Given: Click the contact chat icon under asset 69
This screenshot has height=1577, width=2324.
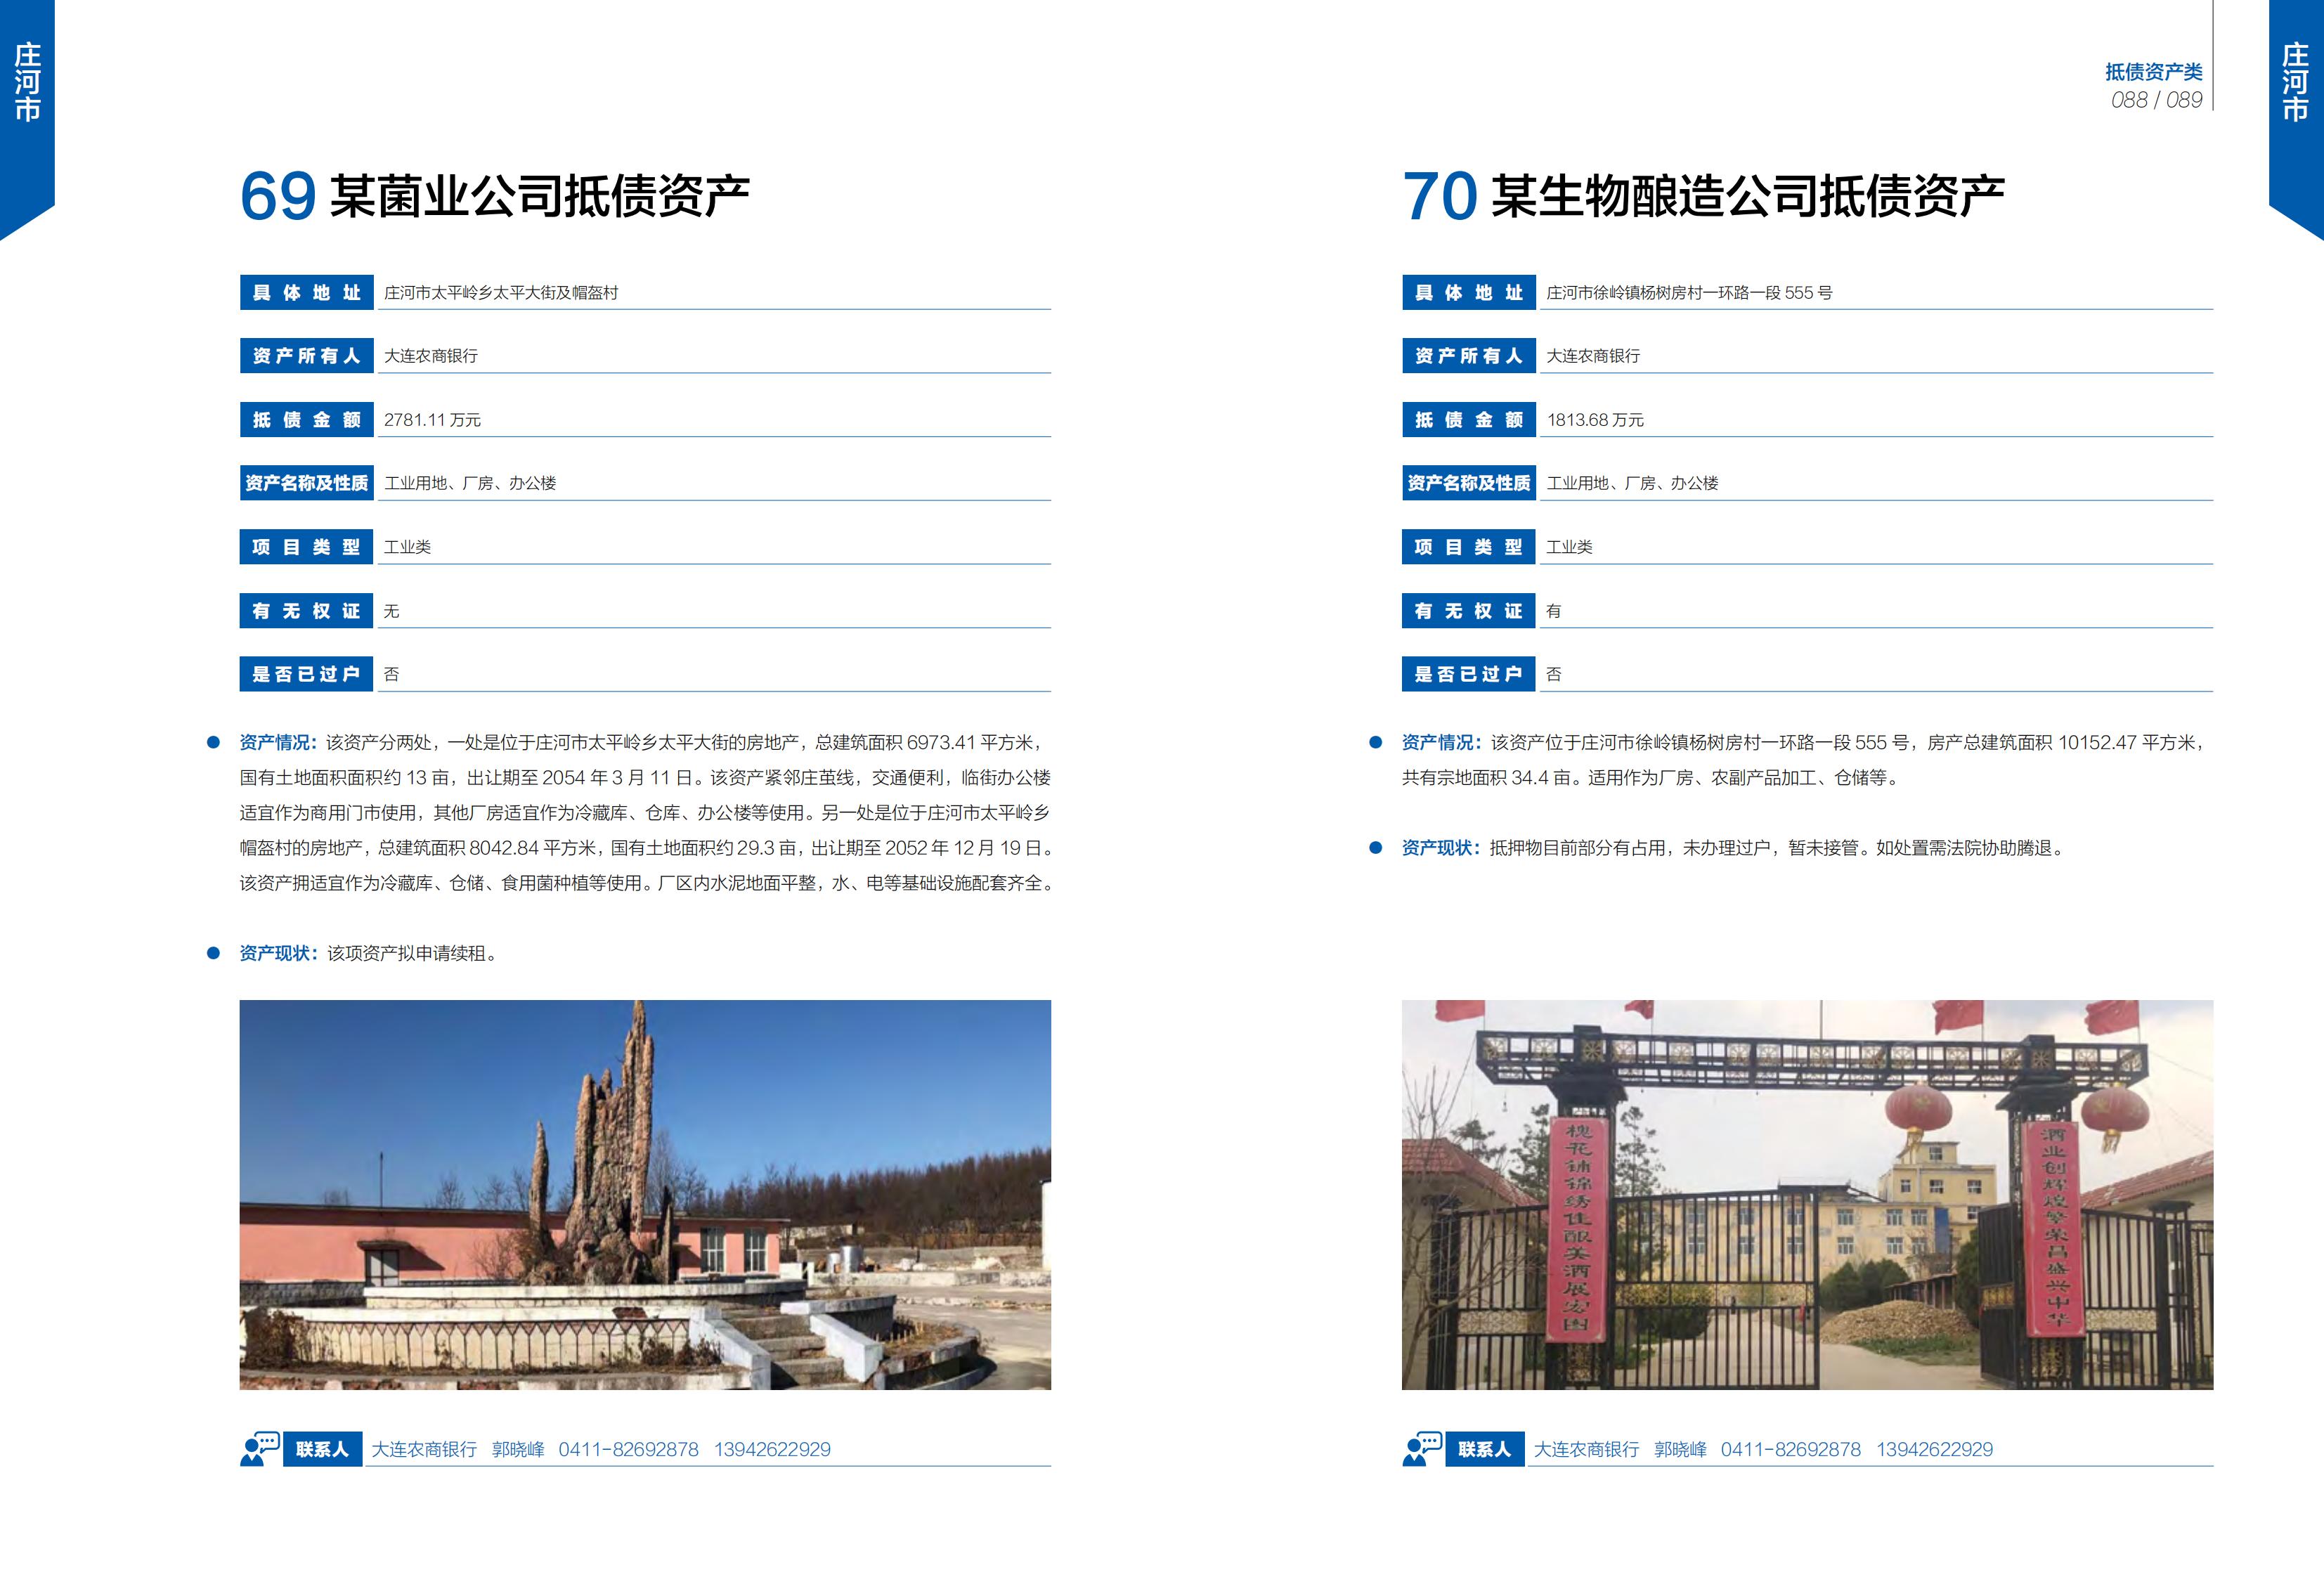Looking at the screenshot, I should 260,1448.
